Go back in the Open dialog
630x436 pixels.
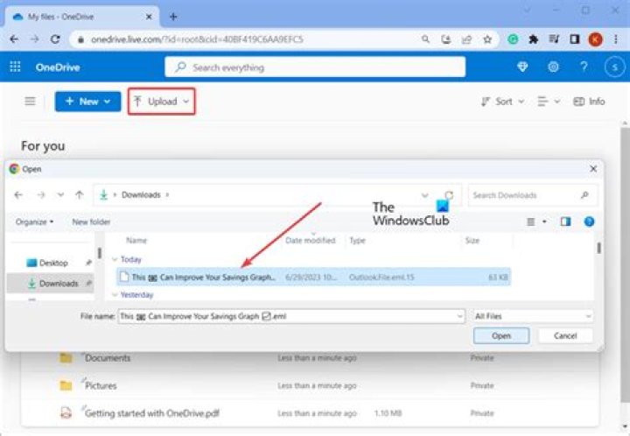tap(18, 195)
